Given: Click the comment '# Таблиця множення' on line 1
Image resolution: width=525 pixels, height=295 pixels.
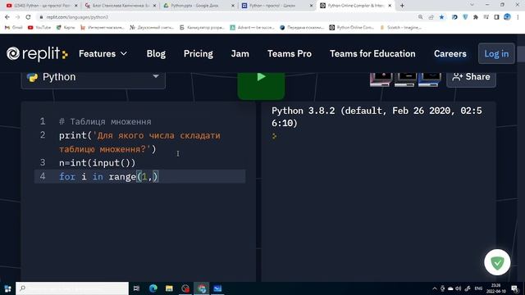Looking at the screenshot, I should (x=105, y=121).
